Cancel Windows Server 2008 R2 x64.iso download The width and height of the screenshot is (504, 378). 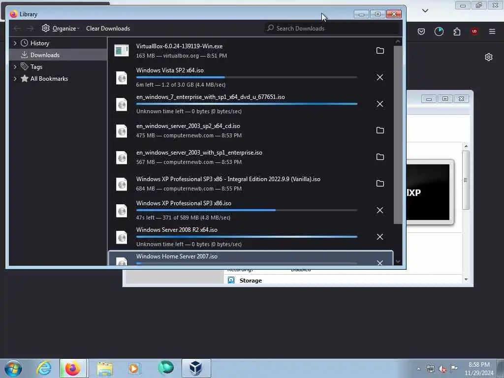[x=380, y=237]
